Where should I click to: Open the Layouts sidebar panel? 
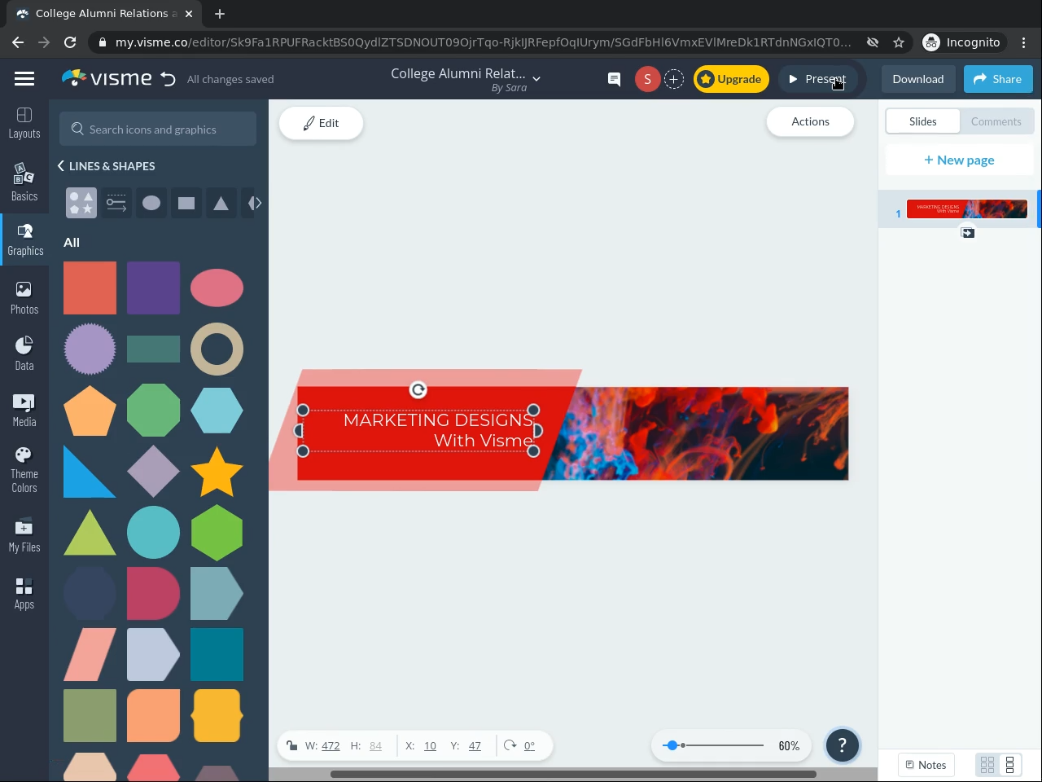point(24,123)
